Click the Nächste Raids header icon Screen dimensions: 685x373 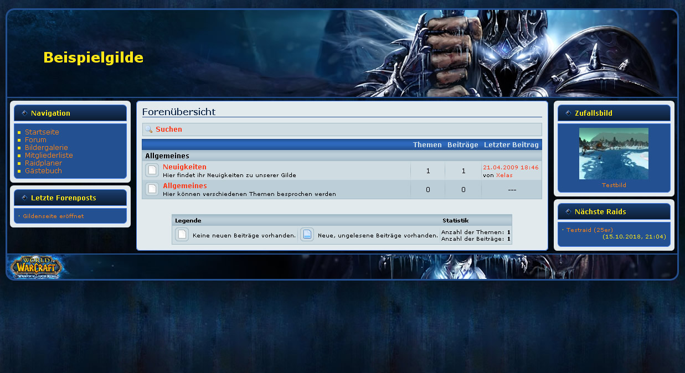point(568,211)
